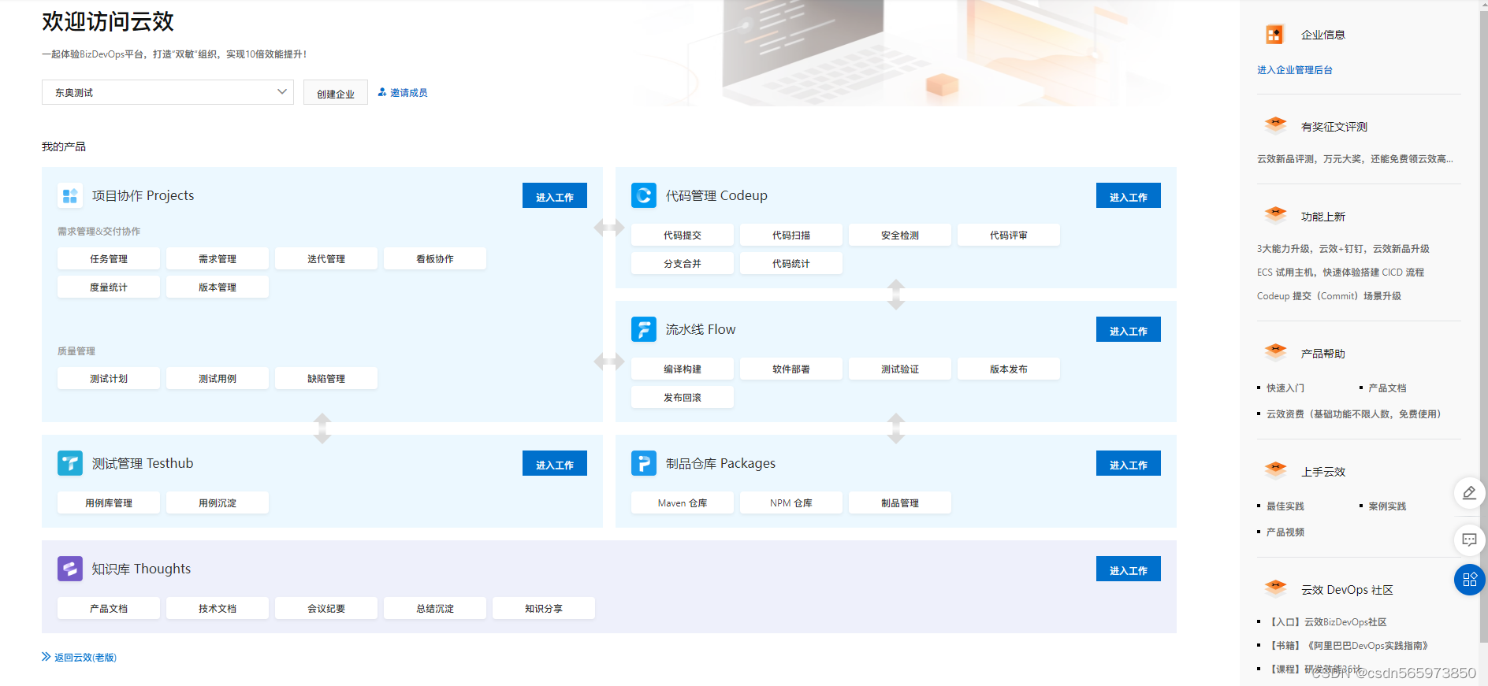The image size is (1488, 686).
Task: Open 看板协作 feature
Action: point(435,258)
